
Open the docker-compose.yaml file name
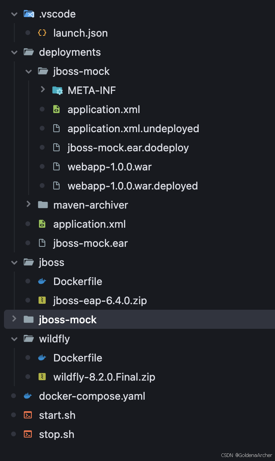pos(92,397)
